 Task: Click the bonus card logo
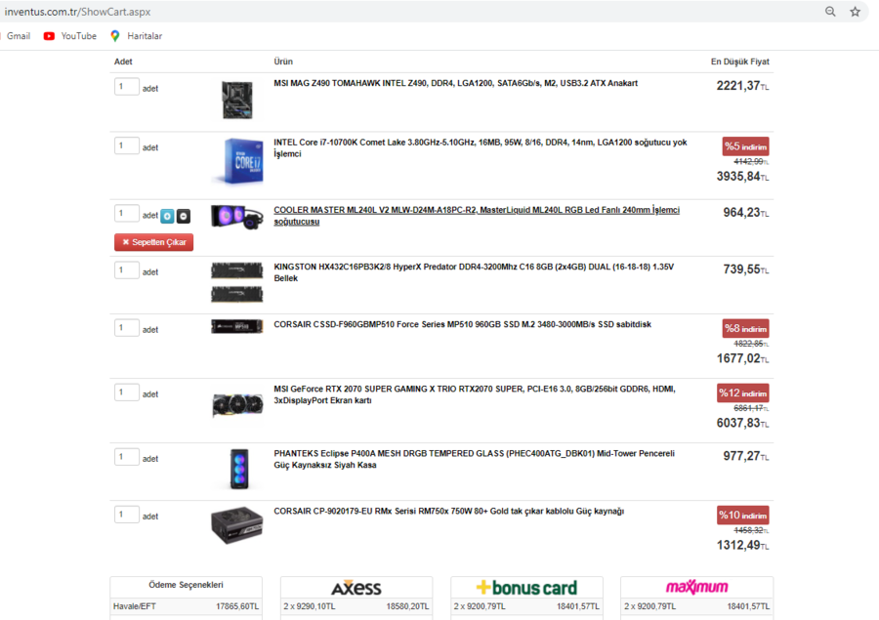[x=526, y=588]
